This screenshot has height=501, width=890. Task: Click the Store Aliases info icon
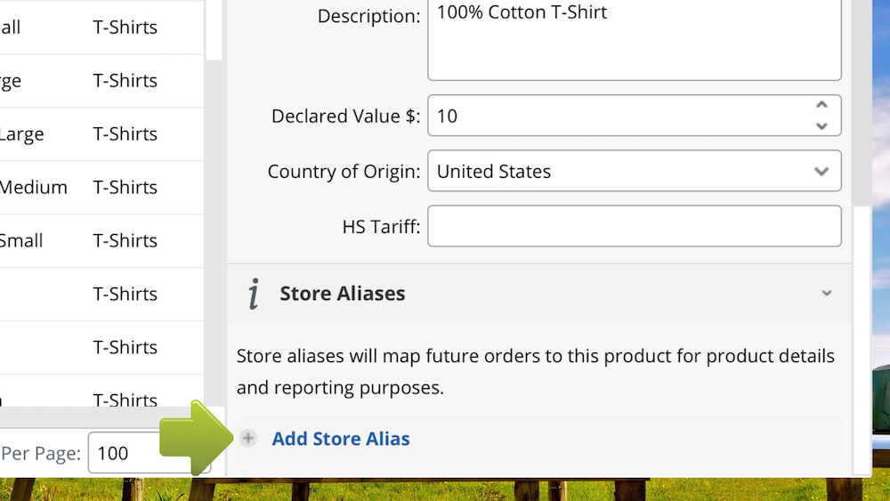pyautogui.click(x=254, y=294)
